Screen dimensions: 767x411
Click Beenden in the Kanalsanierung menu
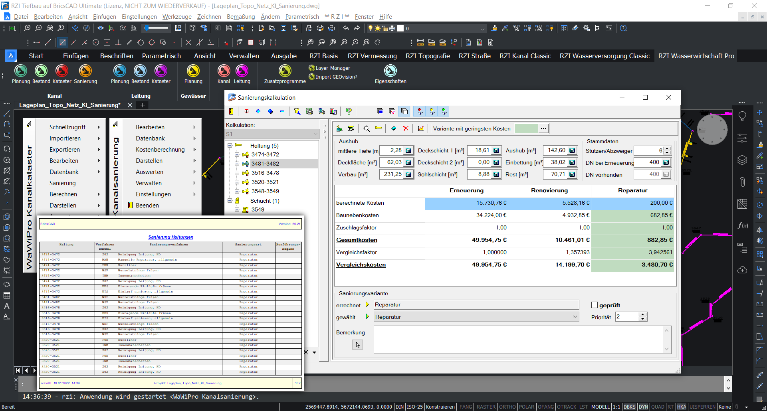click(x=147, y=205)
